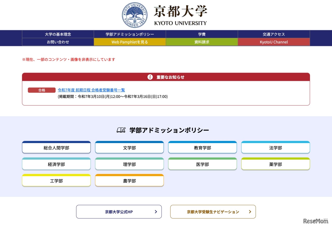
Task: Click the info icon on 重要なお知らせ banner
Action: click(150, 77)
